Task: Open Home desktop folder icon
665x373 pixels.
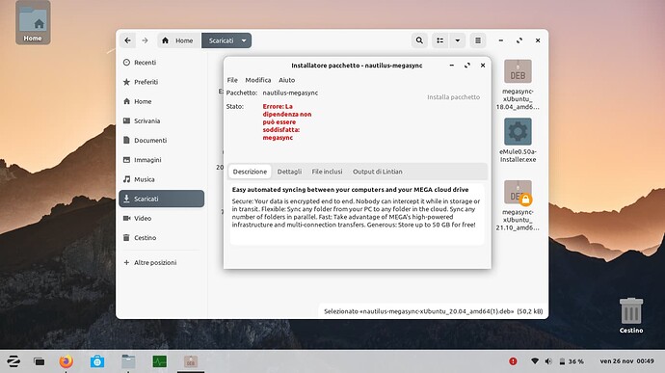Action: [33, 22]
